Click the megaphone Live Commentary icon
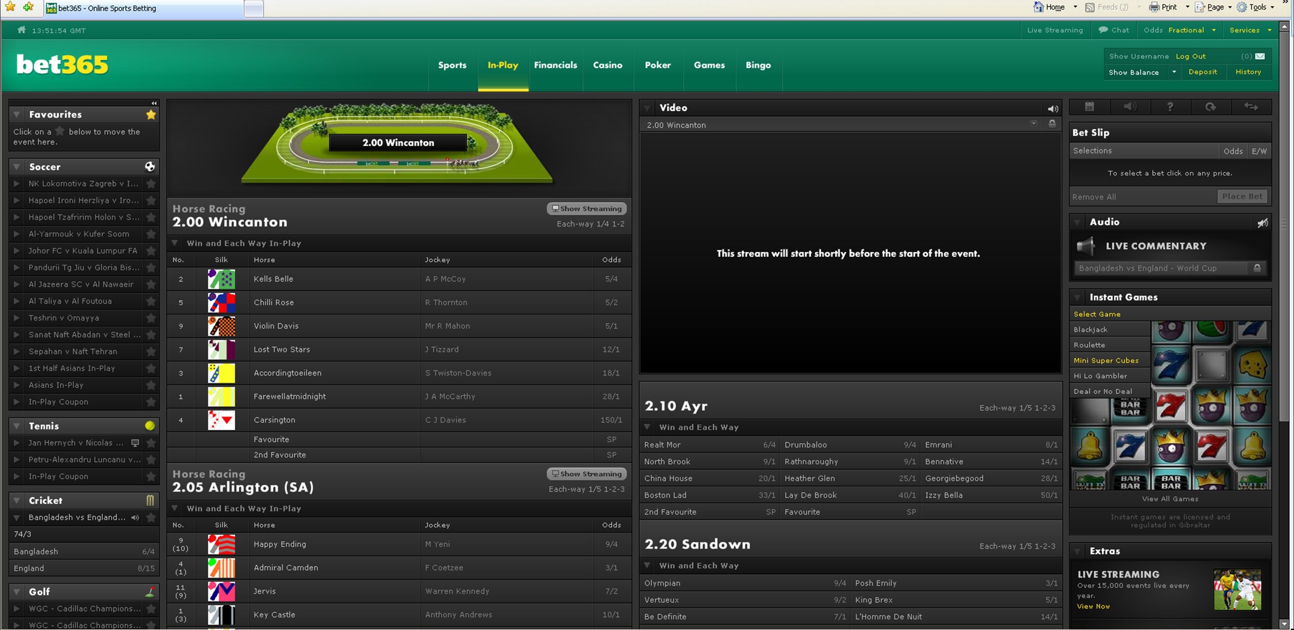 [1086, 245]
